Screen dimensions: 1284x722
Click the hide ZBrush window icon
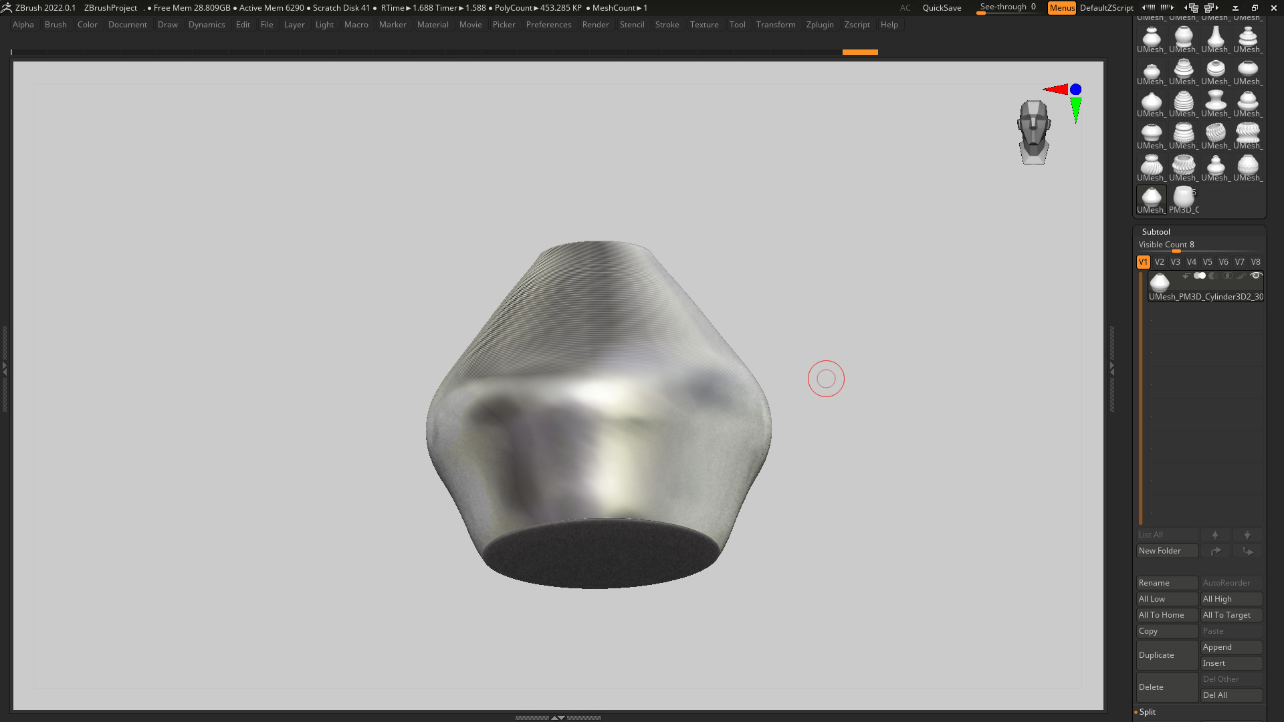[x=1235, y=8]
